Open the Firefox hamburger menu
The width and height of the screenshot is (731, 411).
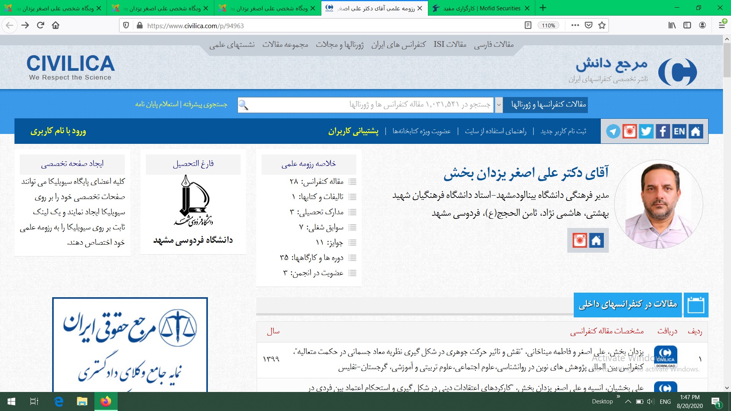721,25
